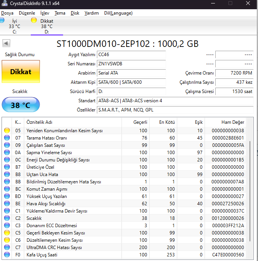258x261 pixels.
Task: Click the Çevirme Oranı value 7200 RPM
Action: (x=235, y=73)
